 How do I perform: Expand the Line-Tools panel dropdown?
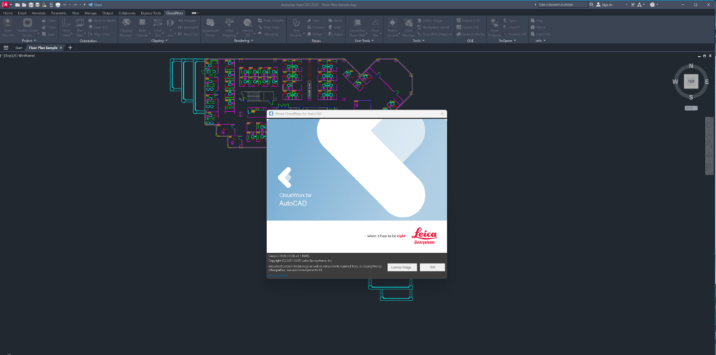pyautogui.click(x=364, y=41)
